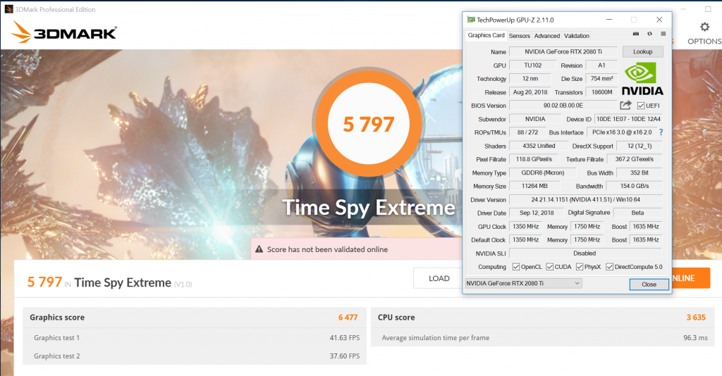Click the Memory Type GDDR6 (Micron) value
Image resolution: width=722 pixels, height=376 pixels.
coord(542,173)
